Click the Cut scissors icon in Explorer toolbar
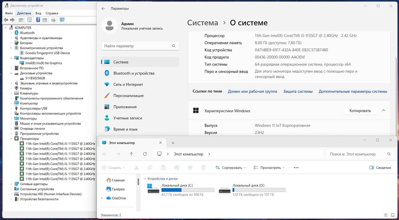399x220 pixels. [136, 168]
